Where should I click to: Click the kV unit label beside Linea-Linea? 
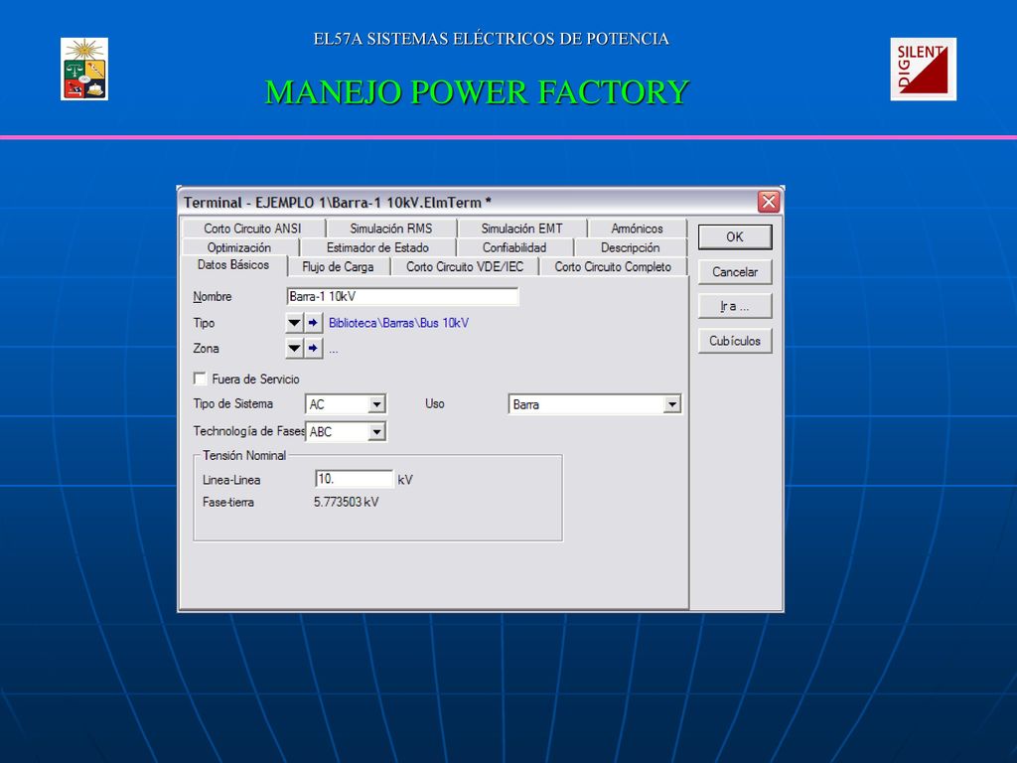[405, 480]
